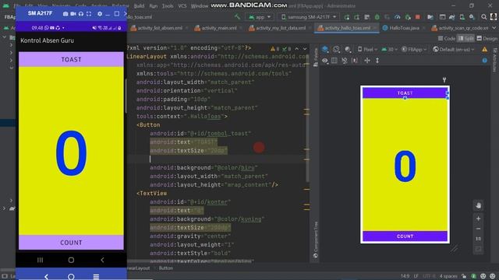Open the samsung SM-A217F device dropdown

pyautogui.click(x=309, y=17)
